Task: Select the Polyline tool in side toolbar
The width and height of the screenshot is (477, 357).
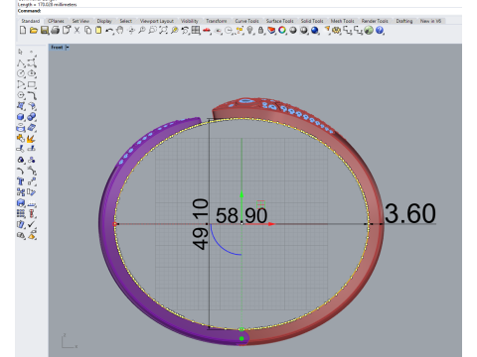Action: pyautogui.click(x=21, y=62)
